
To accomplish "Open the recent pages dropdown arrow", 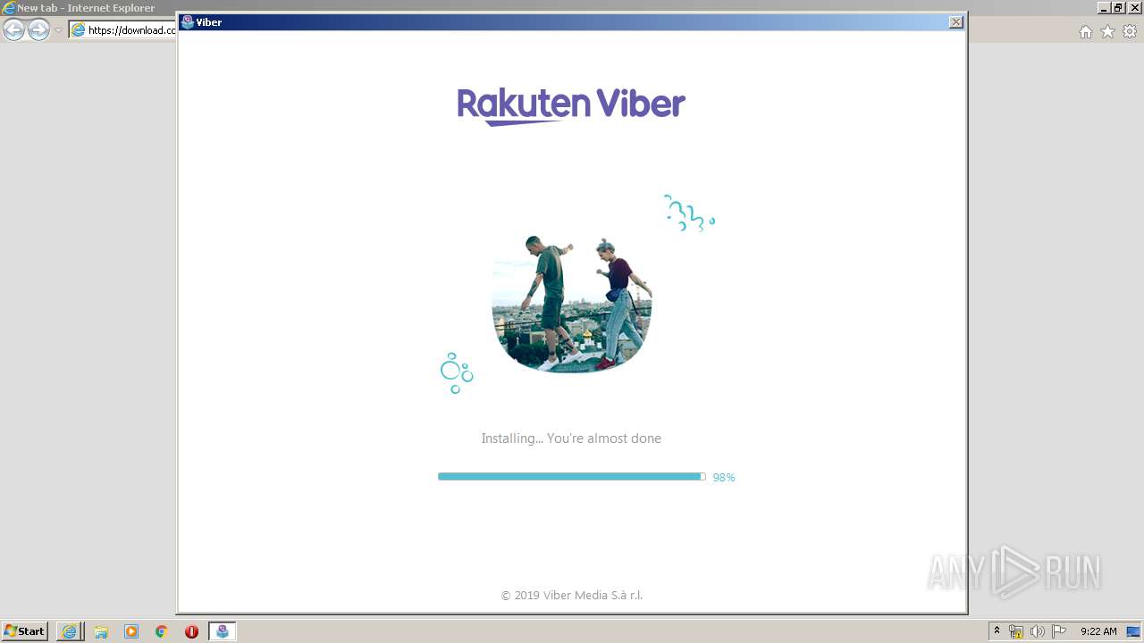I will pyautogui.click(x=58, y=30).
